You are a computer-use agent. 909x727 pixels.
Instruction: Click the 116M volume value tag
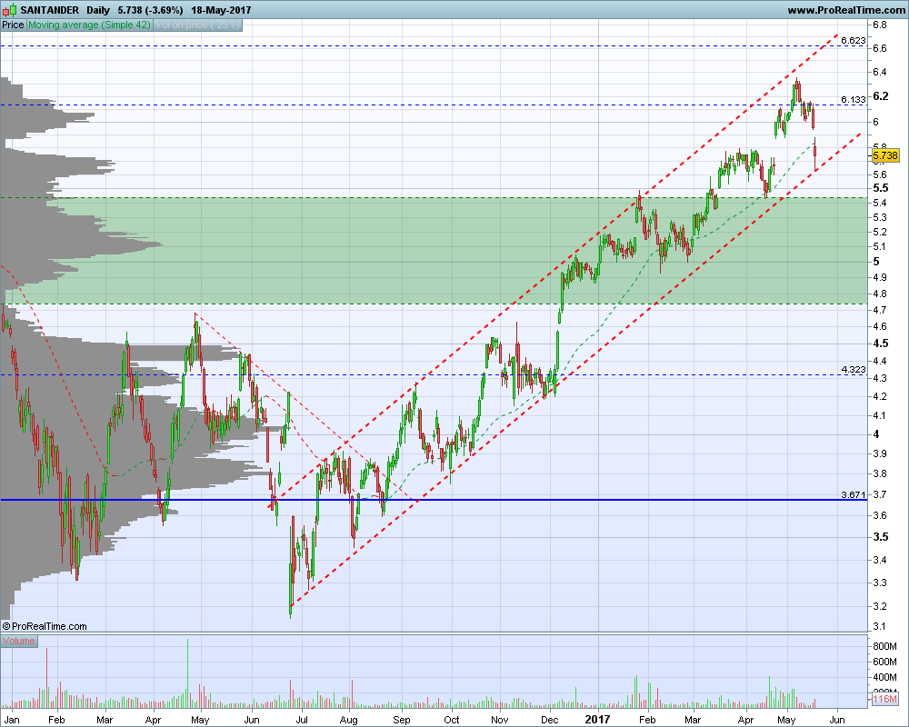point(884,699)
